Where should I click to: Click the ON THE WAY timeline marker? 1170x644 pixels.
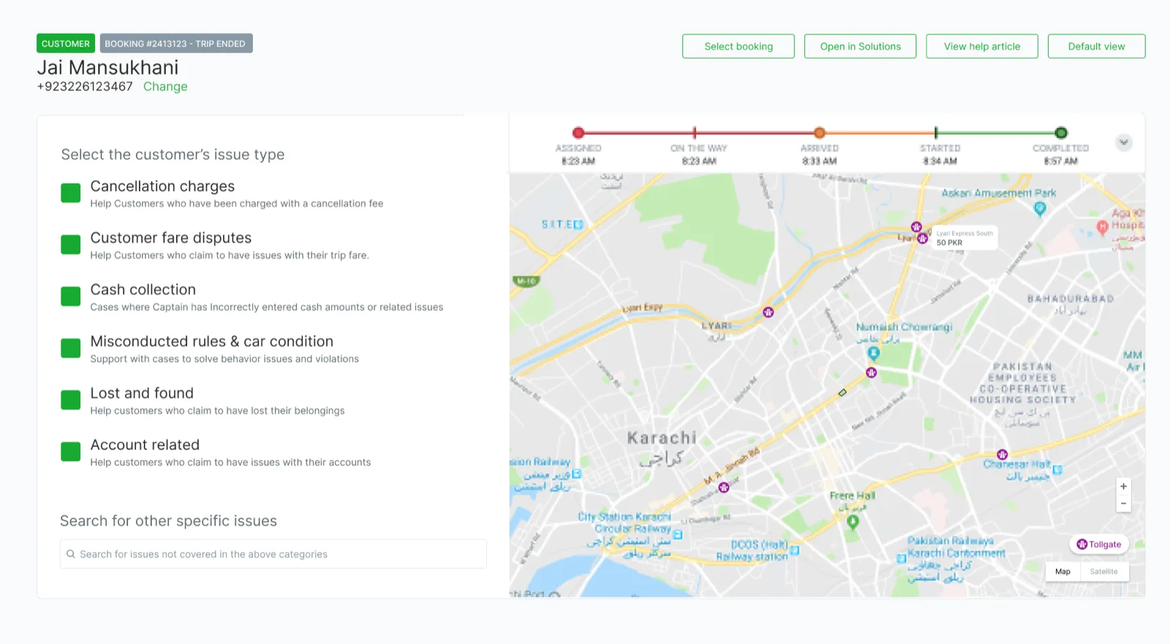[695, 133]
